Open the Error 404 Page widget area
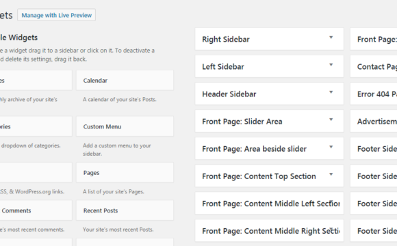397x246 pixels. [374, 94]
